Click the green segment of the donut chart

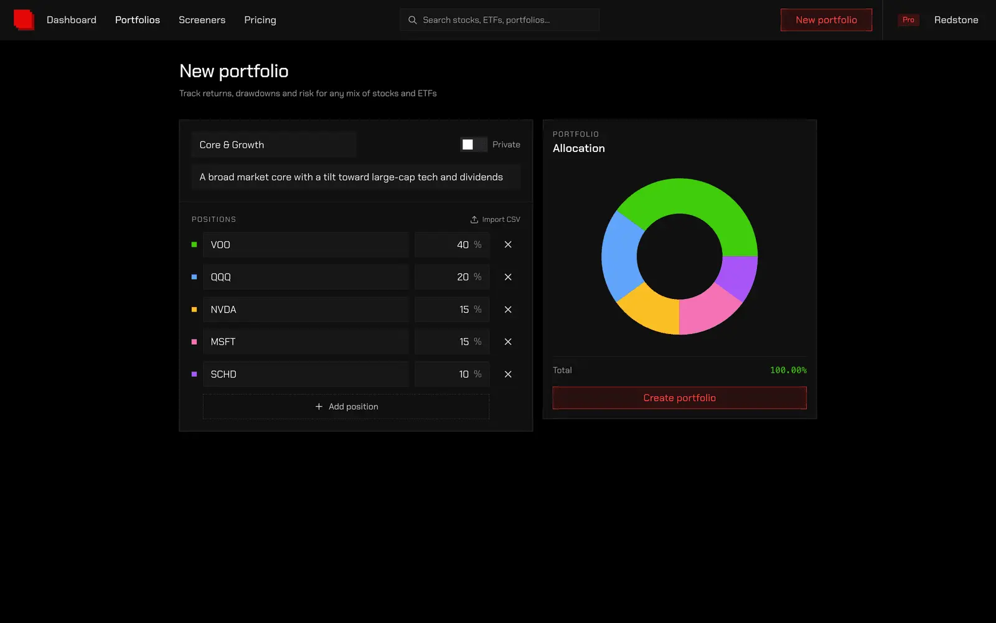pos(697,198)
